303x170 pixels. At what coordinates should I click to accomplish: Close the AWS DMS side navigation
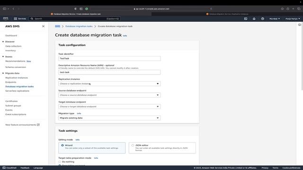click(x=43, y=26)
